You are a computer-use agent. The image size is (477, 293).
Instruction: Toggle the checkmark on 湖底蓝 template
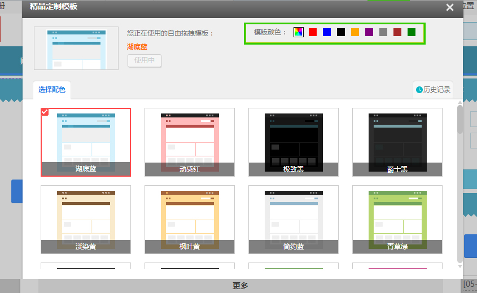pyautogui.click(x=45, y=112)
